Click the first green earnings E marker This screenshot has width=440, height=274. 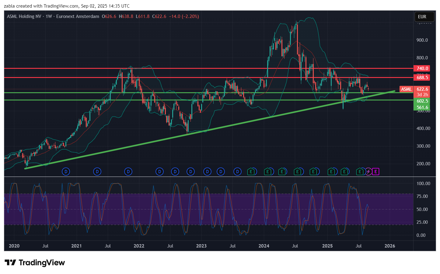pos(251,172)
